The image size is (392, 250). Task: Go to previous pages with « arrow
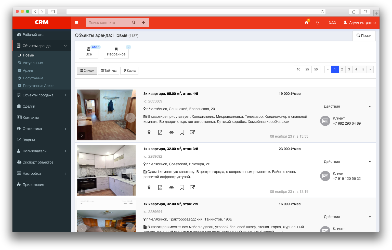[x=328, y=69]
